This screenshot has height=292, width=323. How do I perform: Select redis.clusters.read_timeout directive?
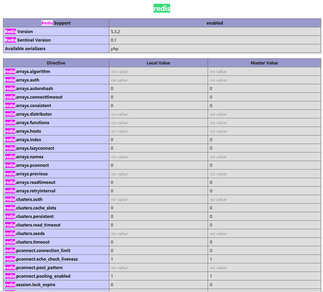33,225
